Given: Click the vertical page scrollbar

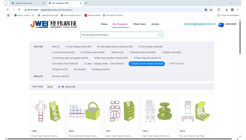Looking at the screenshot, I should 240,38.
